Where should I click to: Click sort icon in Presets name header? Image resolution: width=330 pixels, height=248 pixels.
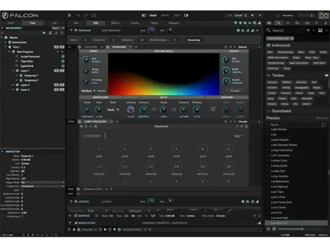coord(323,125)
